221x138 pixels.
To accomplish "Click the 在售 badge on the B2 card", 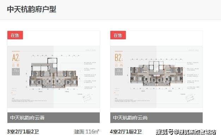I will [118, 35].
